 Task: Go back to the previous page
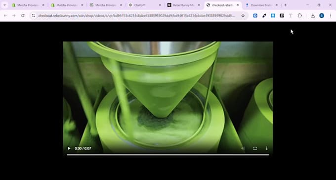5,15
